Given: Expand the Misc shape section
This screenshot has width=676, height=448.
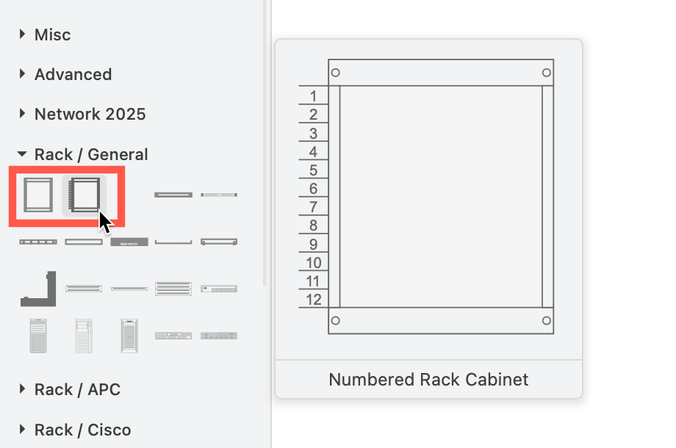Looking at the screenshot, I should click(x=51, y=35).
